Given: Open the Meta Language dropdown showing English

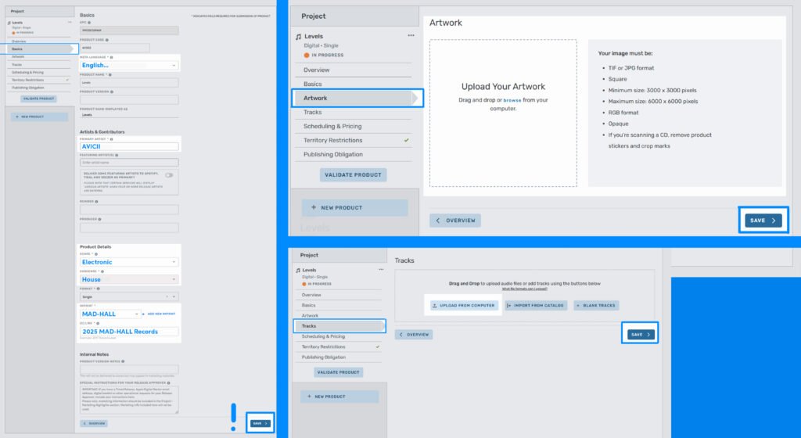Looking at the screenshot, I should (130, 65).
